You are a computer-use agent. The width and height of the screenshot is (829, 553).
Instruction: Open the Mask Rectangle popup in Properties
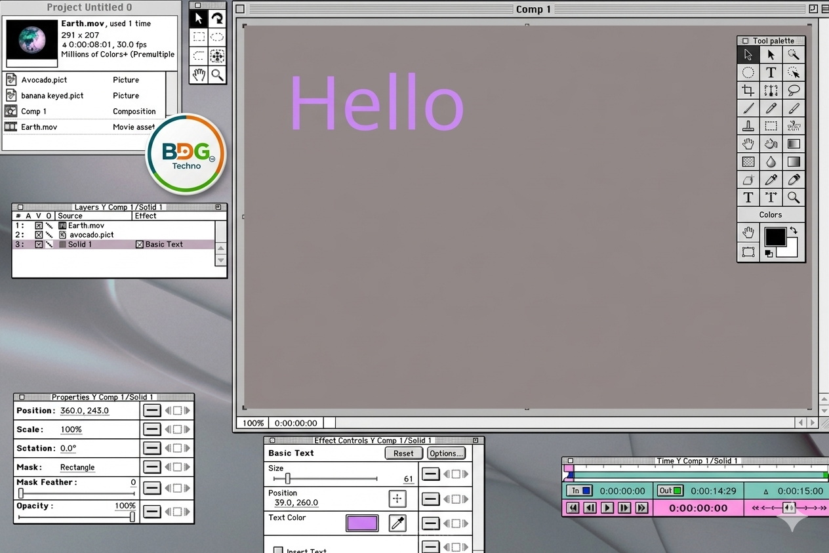[x=77, y=467]
